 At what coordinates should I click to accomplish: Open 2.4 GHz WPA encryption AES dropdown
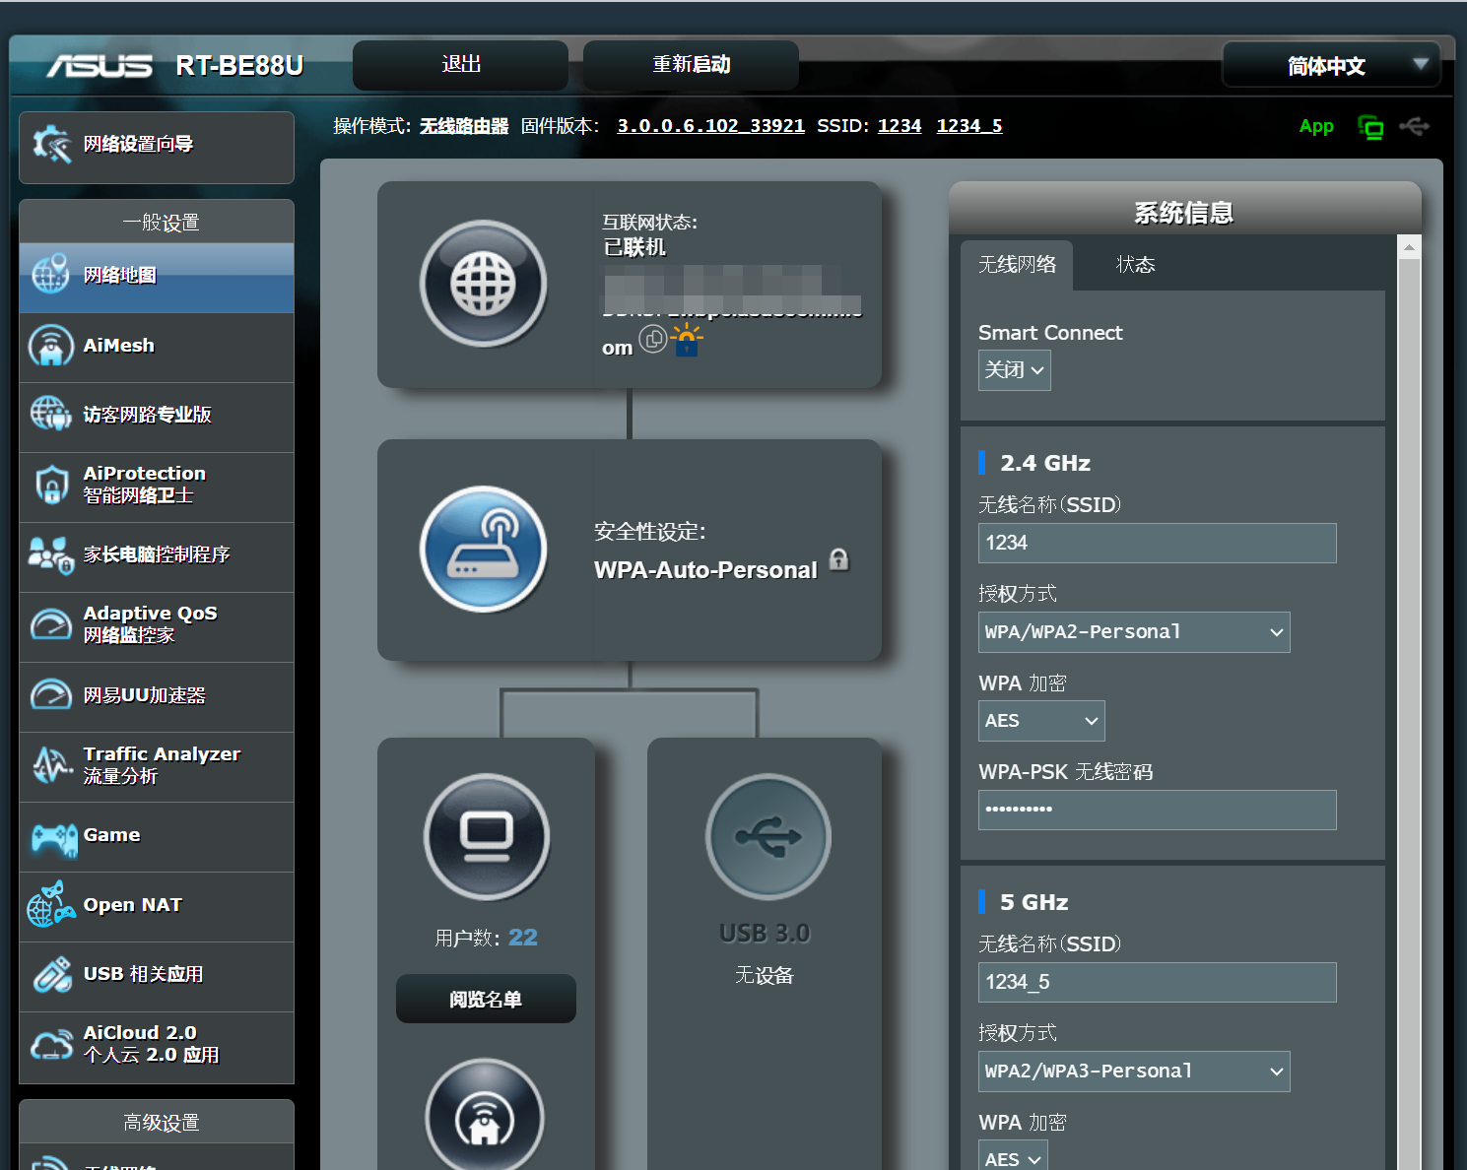(x=1041, y=721)
